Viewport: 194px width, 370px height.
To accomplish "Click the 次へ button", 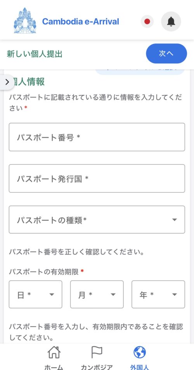I will click(166, 54).
